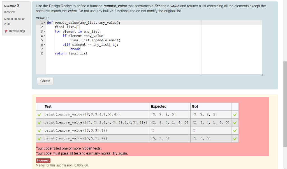Click the red flag icon beside Remove flag
Screen dimensions: 287x169
(x=6, y=31)
